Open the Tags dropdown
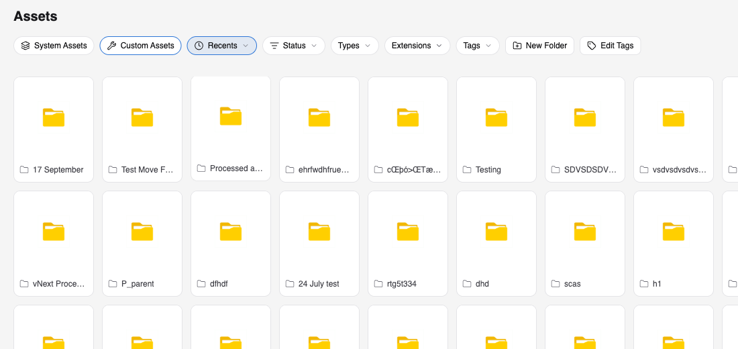Viewport: 738px width, 349px height. pos(478,46)
